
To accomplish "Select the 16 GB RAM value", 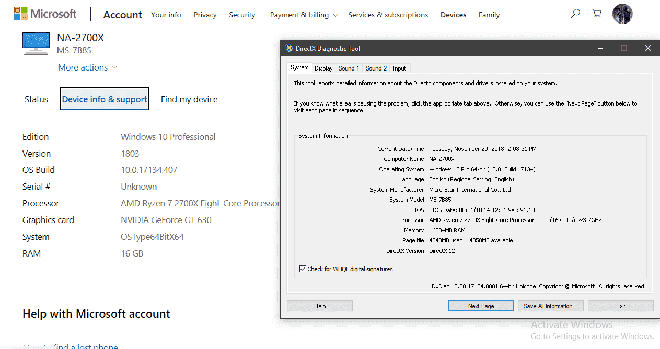I will point(132,253).
